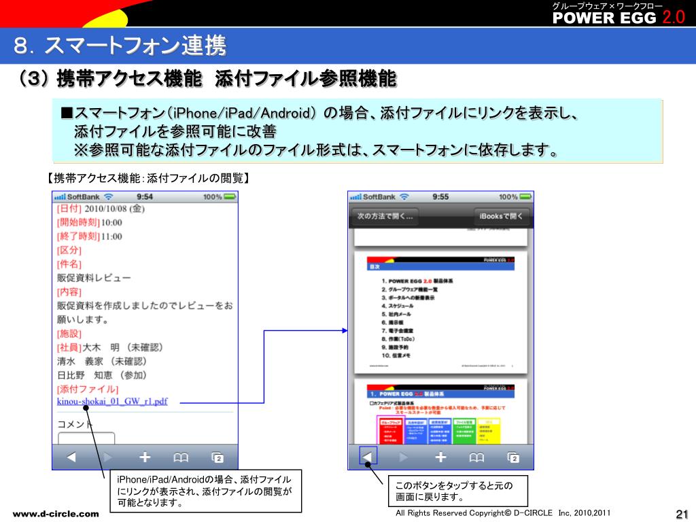The width and height of the screenshot is (696, 522).
Task: Tap forward arrow in right phone toolbar
Action: tap(403, 457)
